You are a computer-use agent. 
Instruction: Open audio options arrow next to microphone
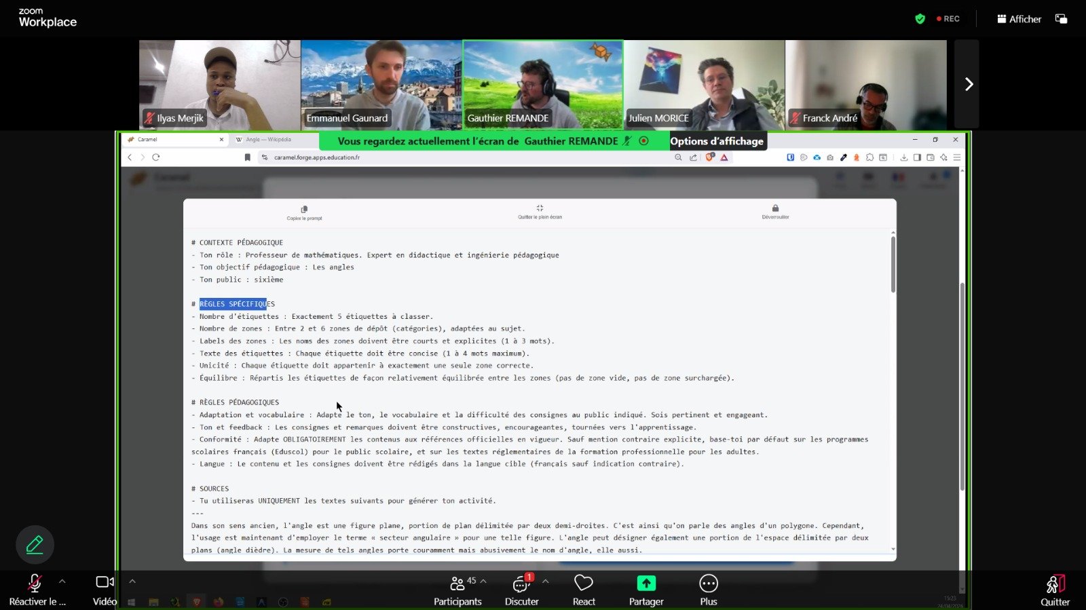(x=62, y=582)
